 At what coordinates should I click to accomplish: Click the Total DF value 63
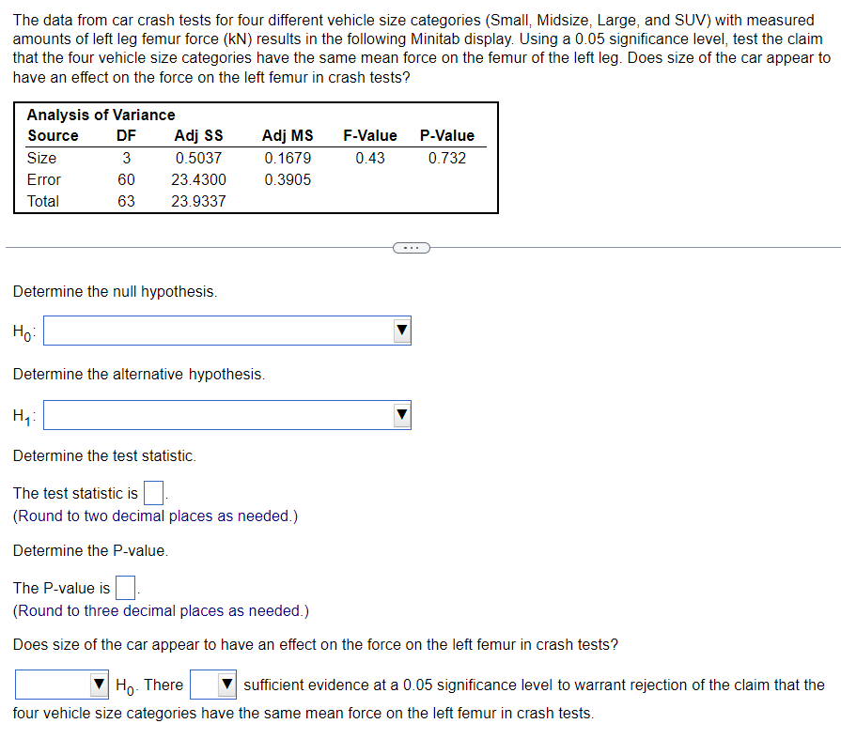pos(126,201)
